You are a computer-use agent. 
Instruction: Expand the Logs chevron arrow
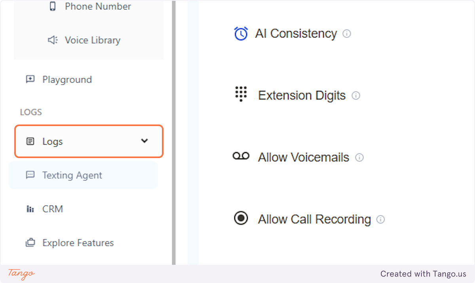(144, 141)
